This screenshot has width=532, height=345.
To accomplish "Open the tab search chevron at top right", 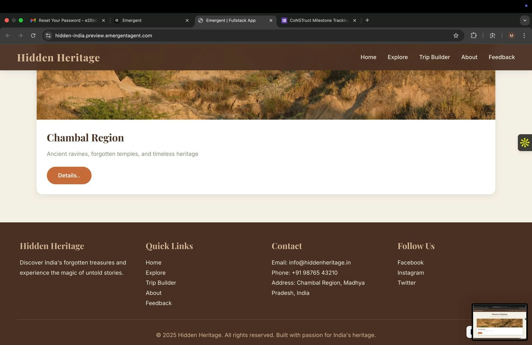I will [x=525, y=20].
